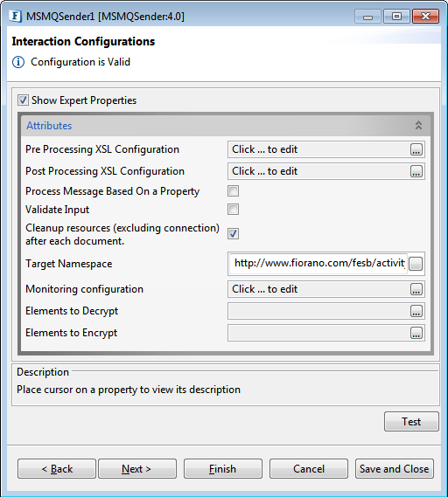The width and height of the screenshot is (448, 497).
Task: Uncheck Show Expert Properties checkbox
Action: 23,100
